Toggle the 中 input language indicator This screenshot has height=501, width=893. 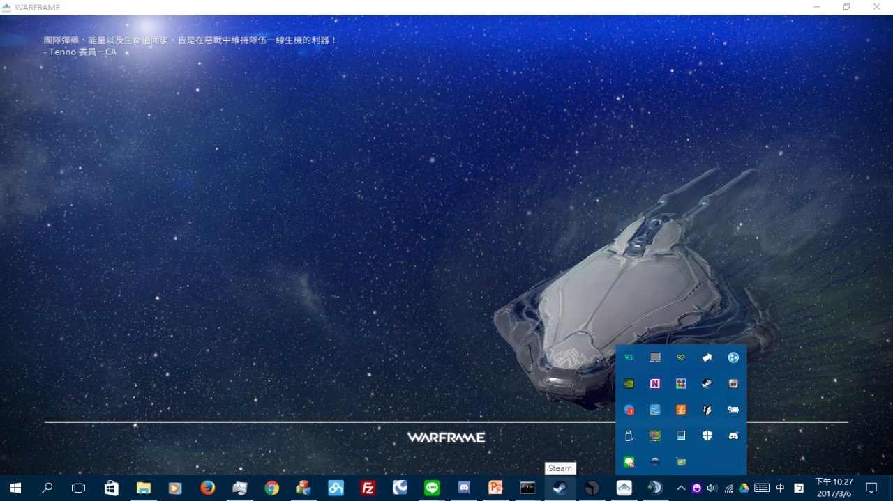click(781, 488)
